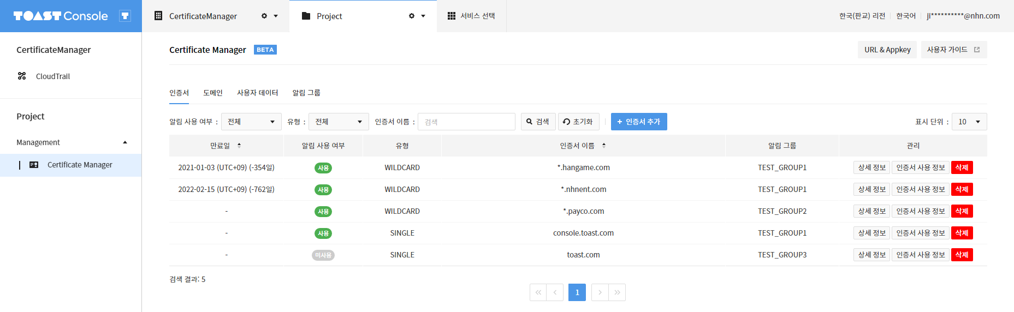
Task: Open CertificateManager settings gear
Action: coord(264,16)
